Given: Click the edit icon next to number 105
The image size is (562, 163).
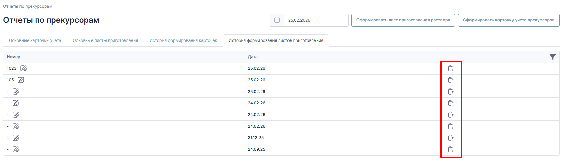Looking at the screenshot, I should pos(21,80).
